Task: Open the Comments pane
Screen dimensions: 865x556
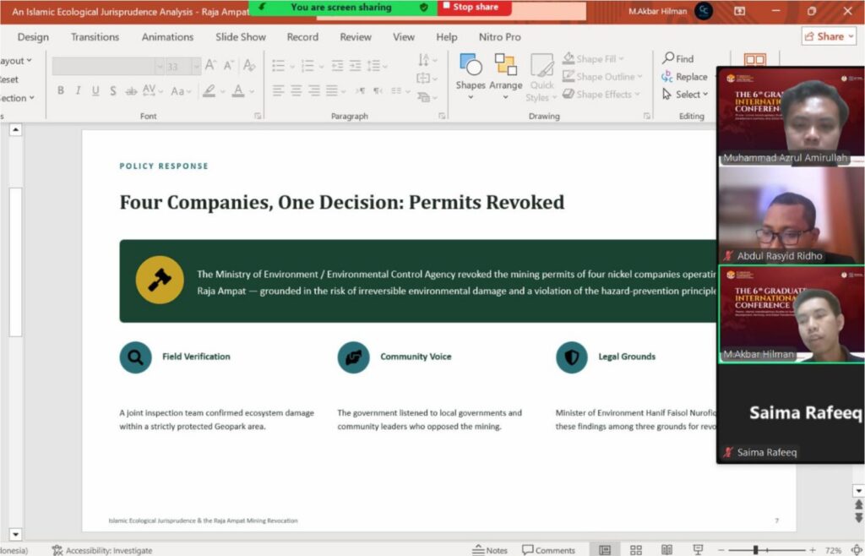Action: [548, 550]
